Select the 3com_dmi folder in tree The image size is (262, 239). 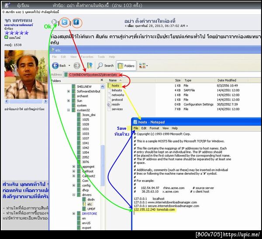tap(86, 115)
